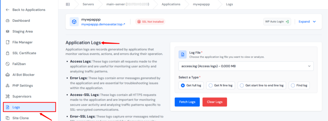The image size is (328, 121).
Task: Click the Access Logs bullet text
Action: coord(114,66)
